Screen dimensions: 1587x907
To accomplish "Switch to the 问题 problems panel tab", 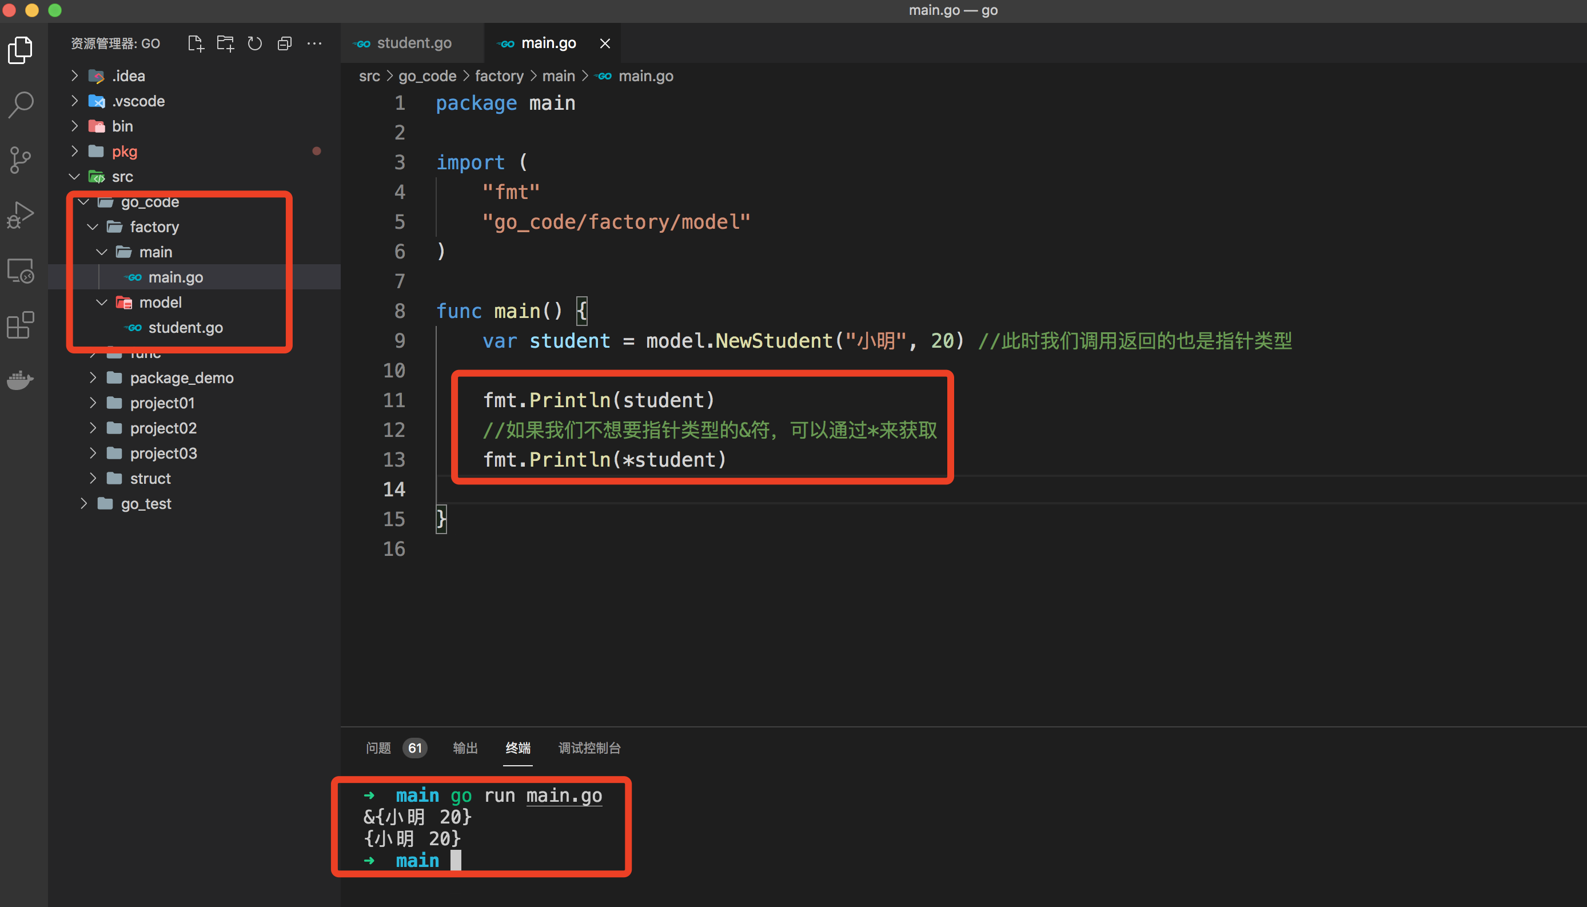I will (x=378, y=747).
